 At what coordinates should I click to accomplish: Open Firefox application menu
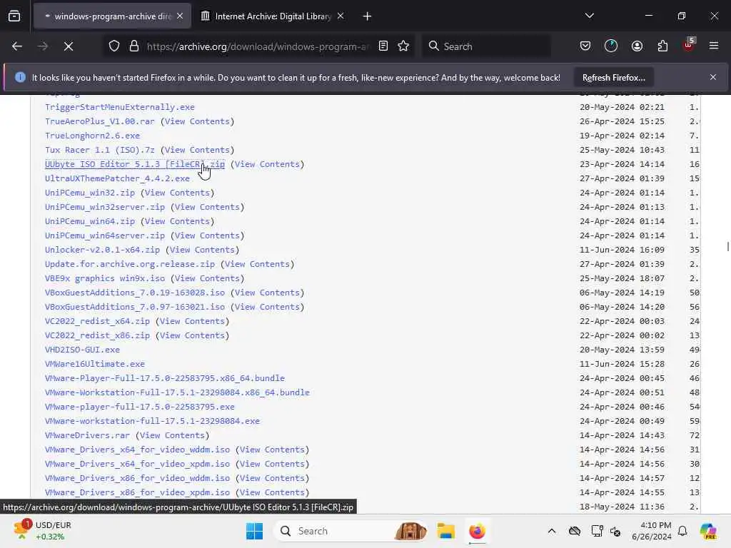714,46
